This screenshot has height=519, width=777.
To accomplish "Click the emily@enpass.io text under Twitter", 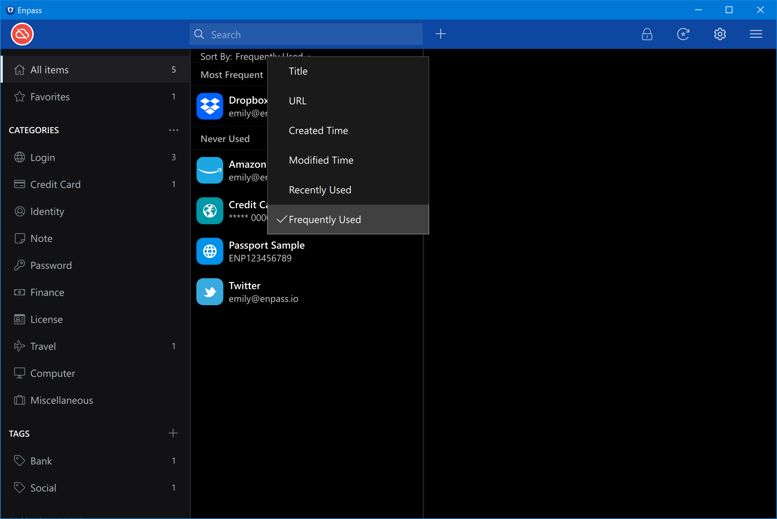I will (263, 299).
